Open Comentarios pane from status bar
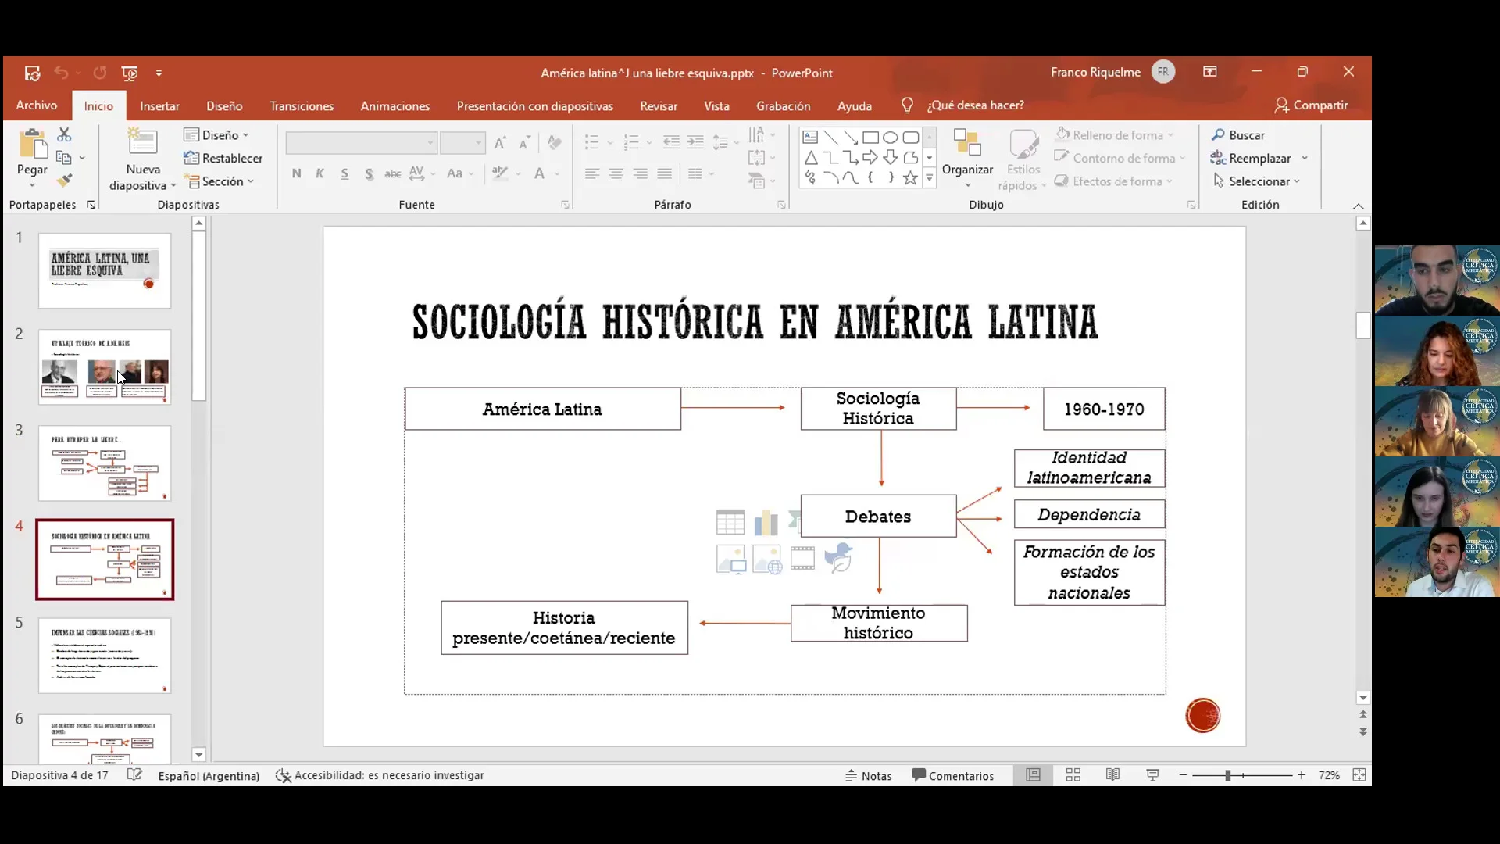The height and width of the screenshot is (844, 1500). [953, 775]
